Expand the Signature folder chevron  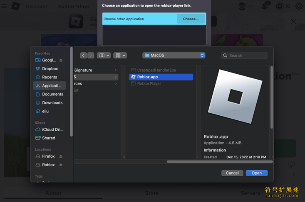click(x=116, y=70)
